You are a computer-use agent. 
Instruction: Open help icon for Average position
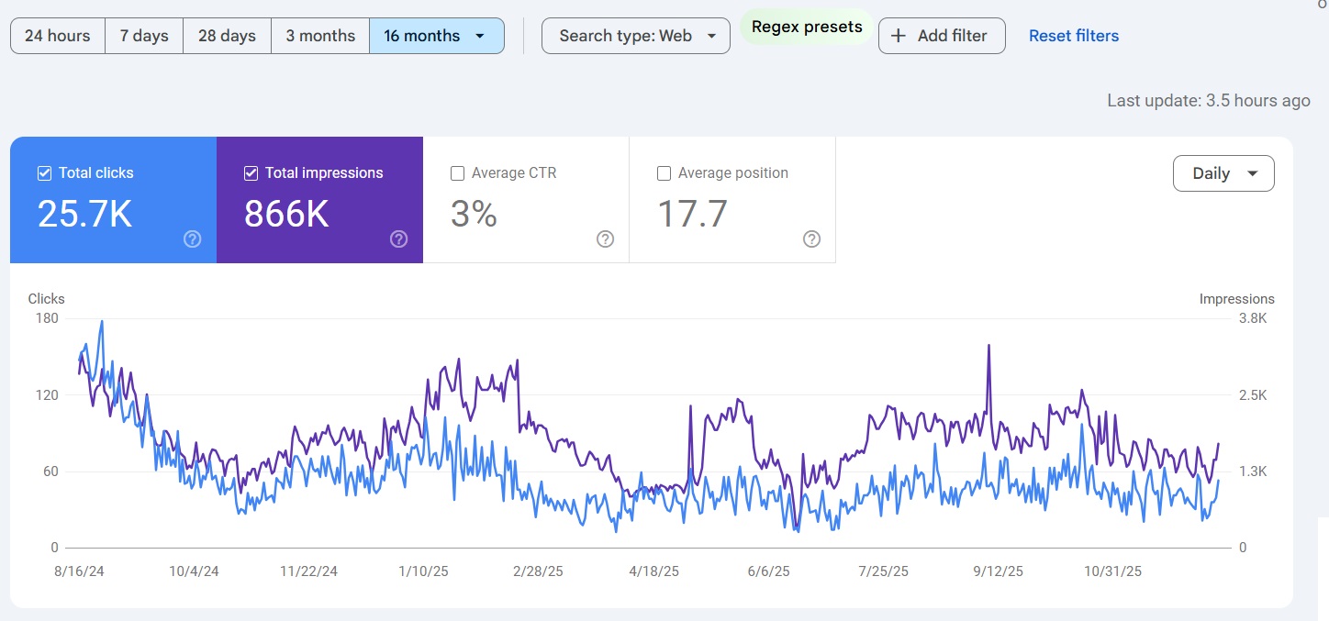[x=812, y=239]
